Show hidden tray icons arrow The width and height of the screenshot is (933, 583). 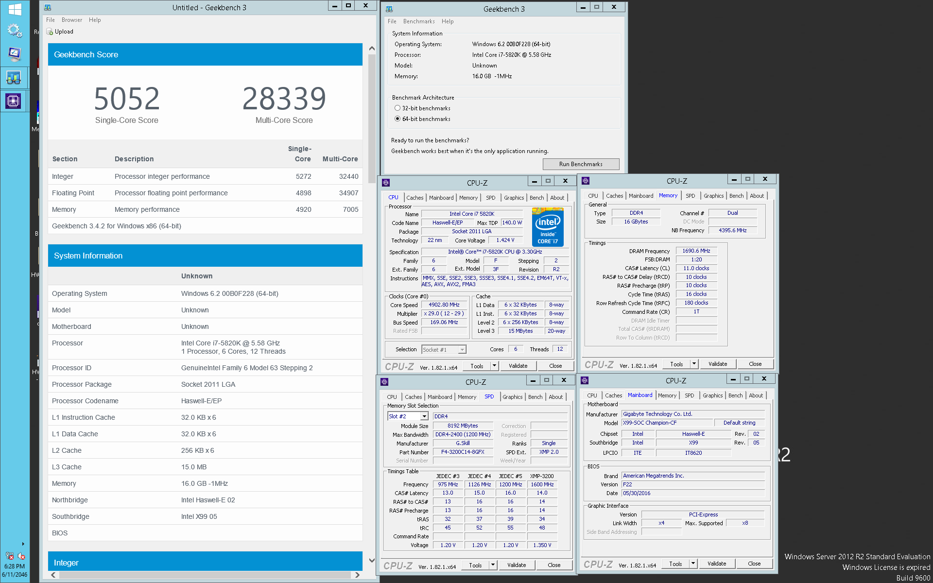[23, 544]
